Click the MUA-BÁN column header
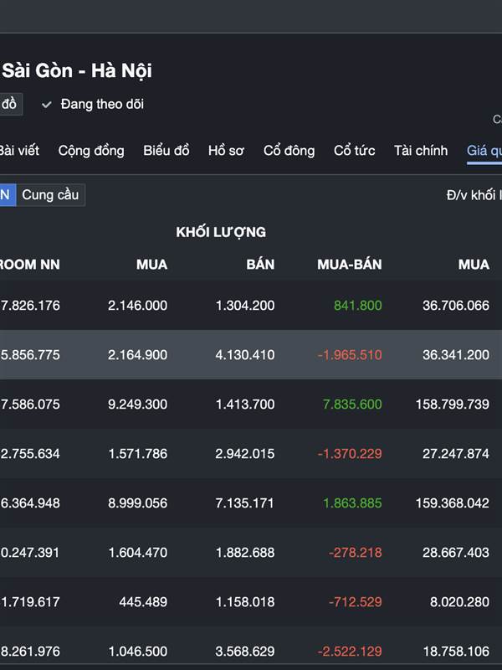The width and height of the screenshot is (502, 670). [x=350, y=265]
